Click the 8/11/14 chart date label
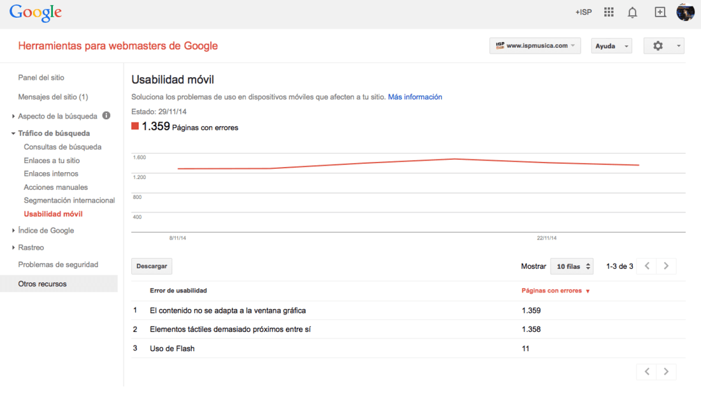This screenshot has width=701, height=420. tap(178, 238)
